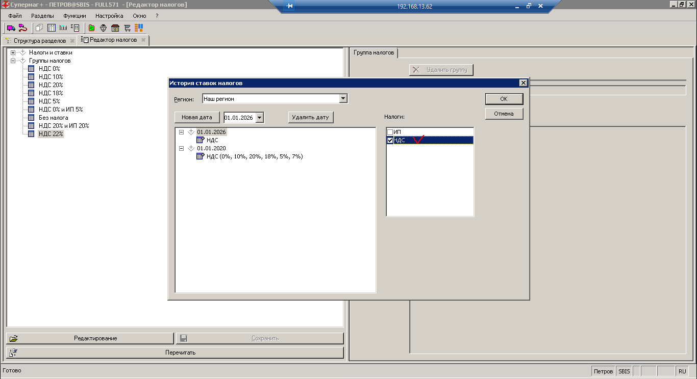Click the pink delivery truck toolbar icon
The width and height of the screenshot is (697, 379).
tap(11, 28)
